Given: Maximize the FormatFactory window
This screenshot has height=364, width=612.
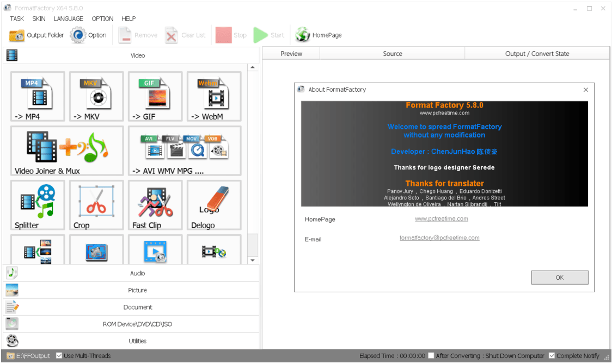Looking at the screenshot, I should pyautogui.click(x=589, y=9).
